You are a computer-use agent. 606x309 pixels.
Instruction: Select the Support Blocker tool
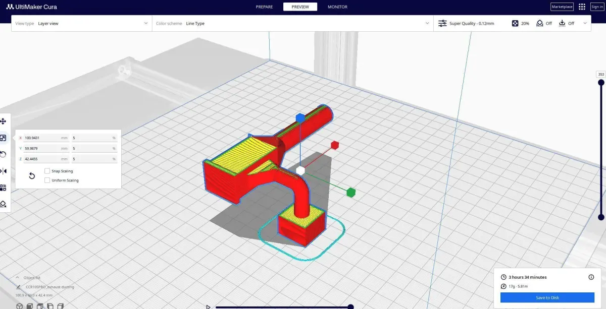coord(3,204)
